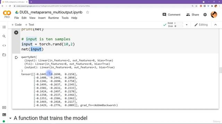Open user account avatar

pos(214,14)
